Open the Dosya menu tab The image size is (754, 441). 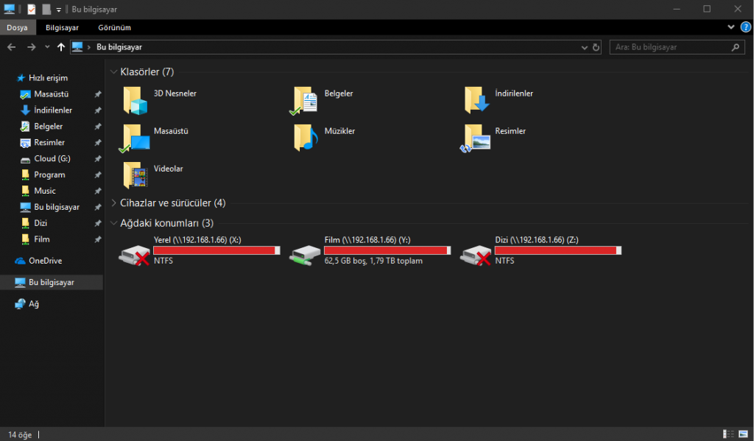17,27
